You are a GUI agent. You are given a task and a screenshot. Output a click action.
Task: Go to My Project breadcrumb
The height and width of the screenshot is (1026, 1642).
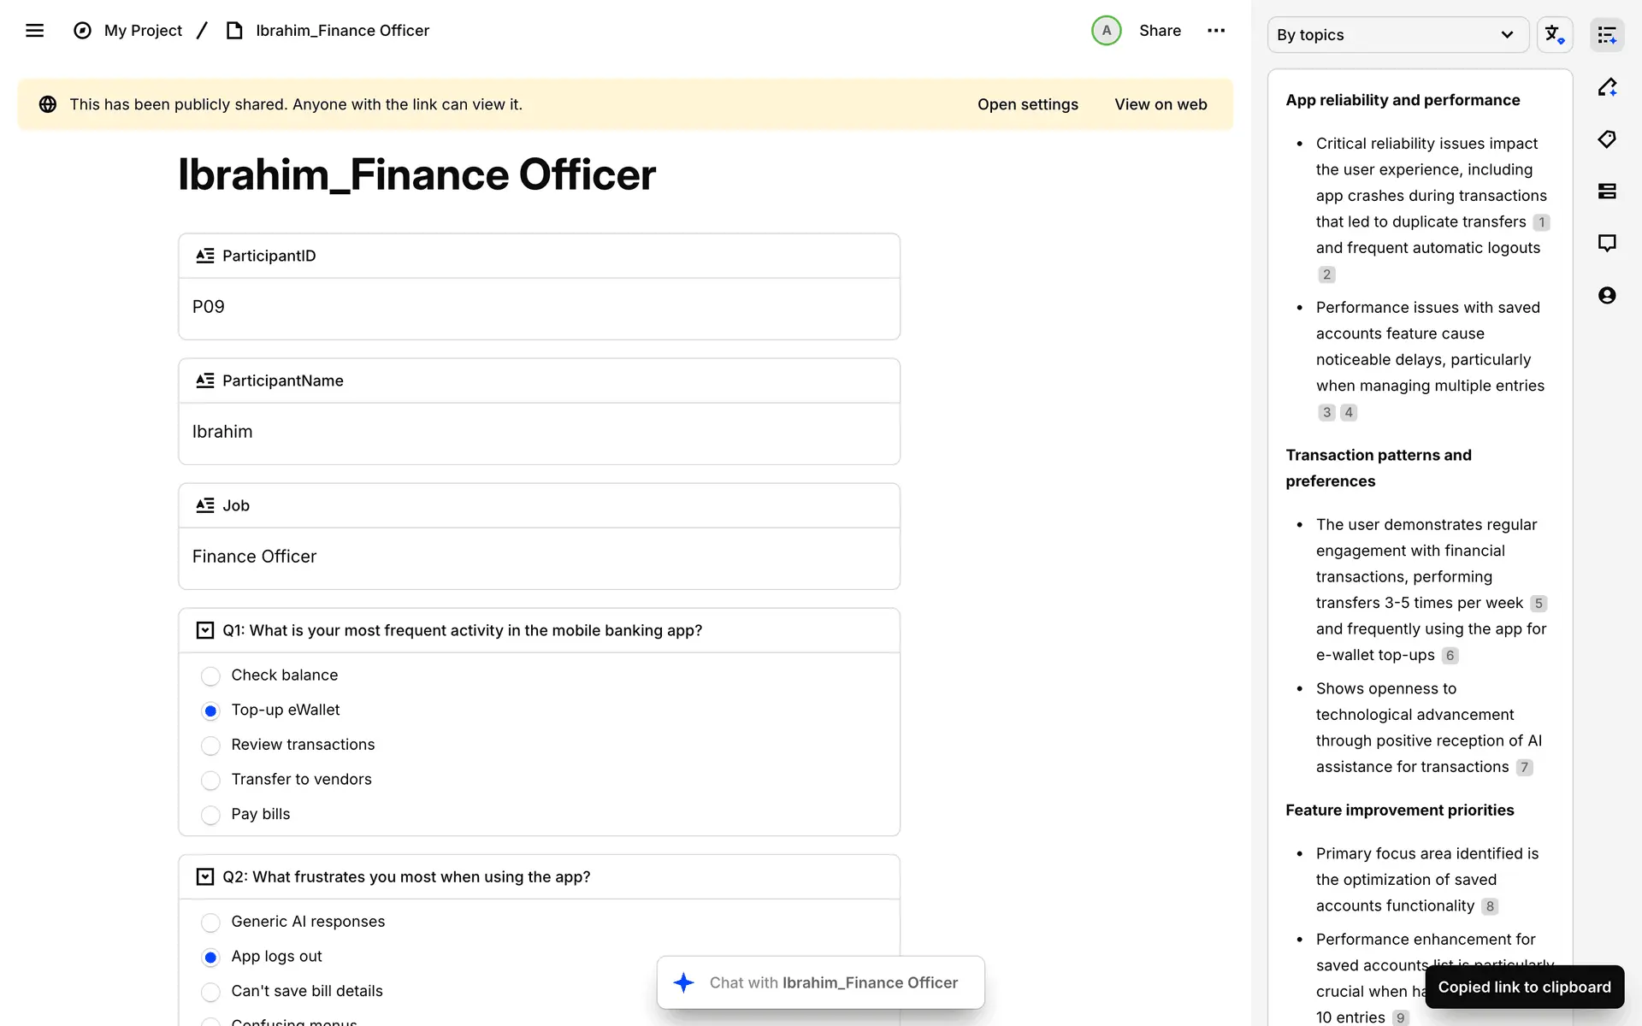coord(143,31)
